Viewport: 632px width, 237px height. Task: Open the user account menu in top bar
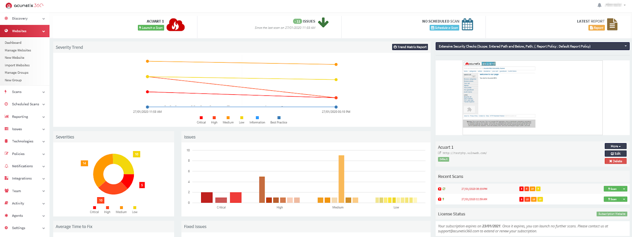[x=615, y=5]
